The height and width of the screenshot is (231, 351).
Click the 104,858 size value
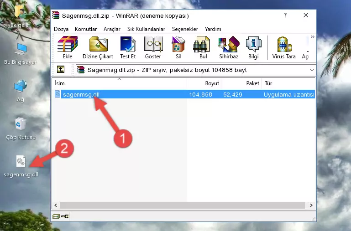200,94
